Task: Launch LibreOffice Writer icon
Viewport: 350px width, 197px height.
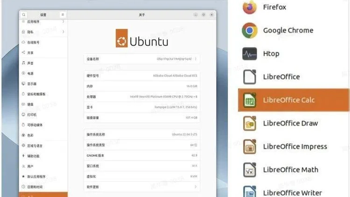Action: [x=250, y=192]
